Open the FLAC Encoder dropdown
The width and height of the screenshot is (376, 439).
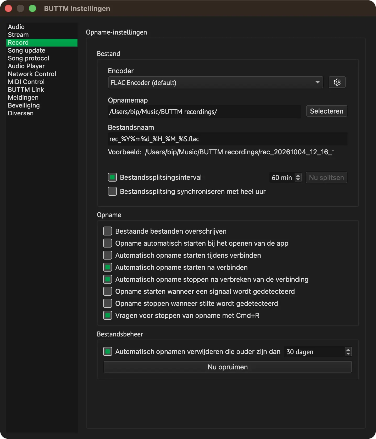(x=215, y=82)
